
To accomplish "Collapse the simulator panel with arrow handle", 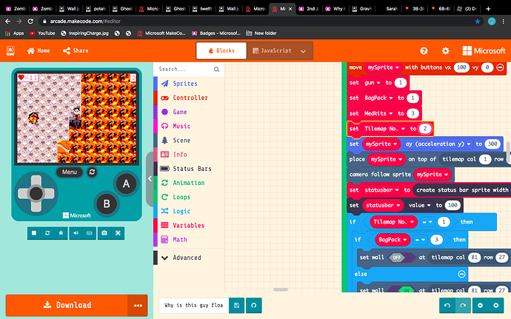I will (x=150, y=178).
